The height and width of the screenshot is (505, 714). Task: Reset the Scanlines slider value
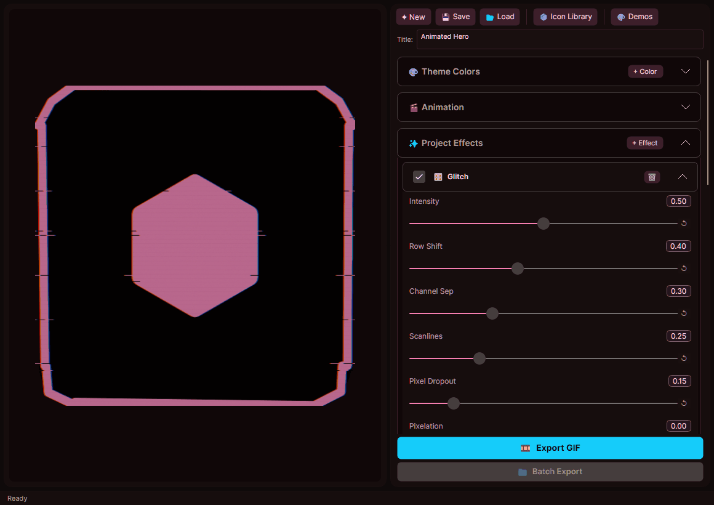click(x=684, y=358)
